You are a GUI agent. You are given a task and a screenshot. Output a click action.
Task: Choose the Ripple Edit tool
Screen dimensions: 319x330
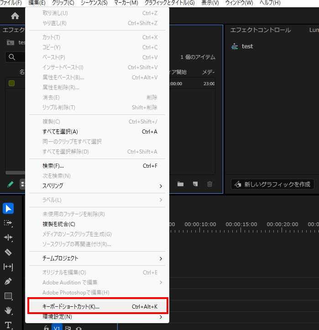[8, 237]
